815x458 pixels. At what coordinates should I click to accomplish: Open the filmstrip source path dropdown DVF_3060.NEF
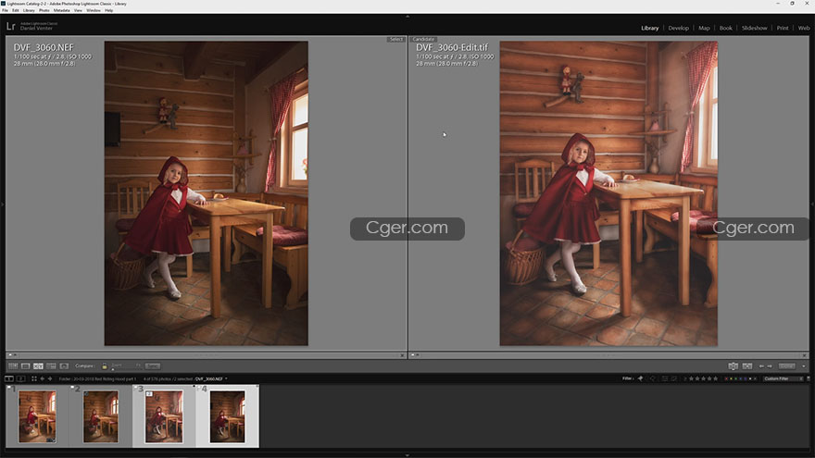[x=211, y=378]
